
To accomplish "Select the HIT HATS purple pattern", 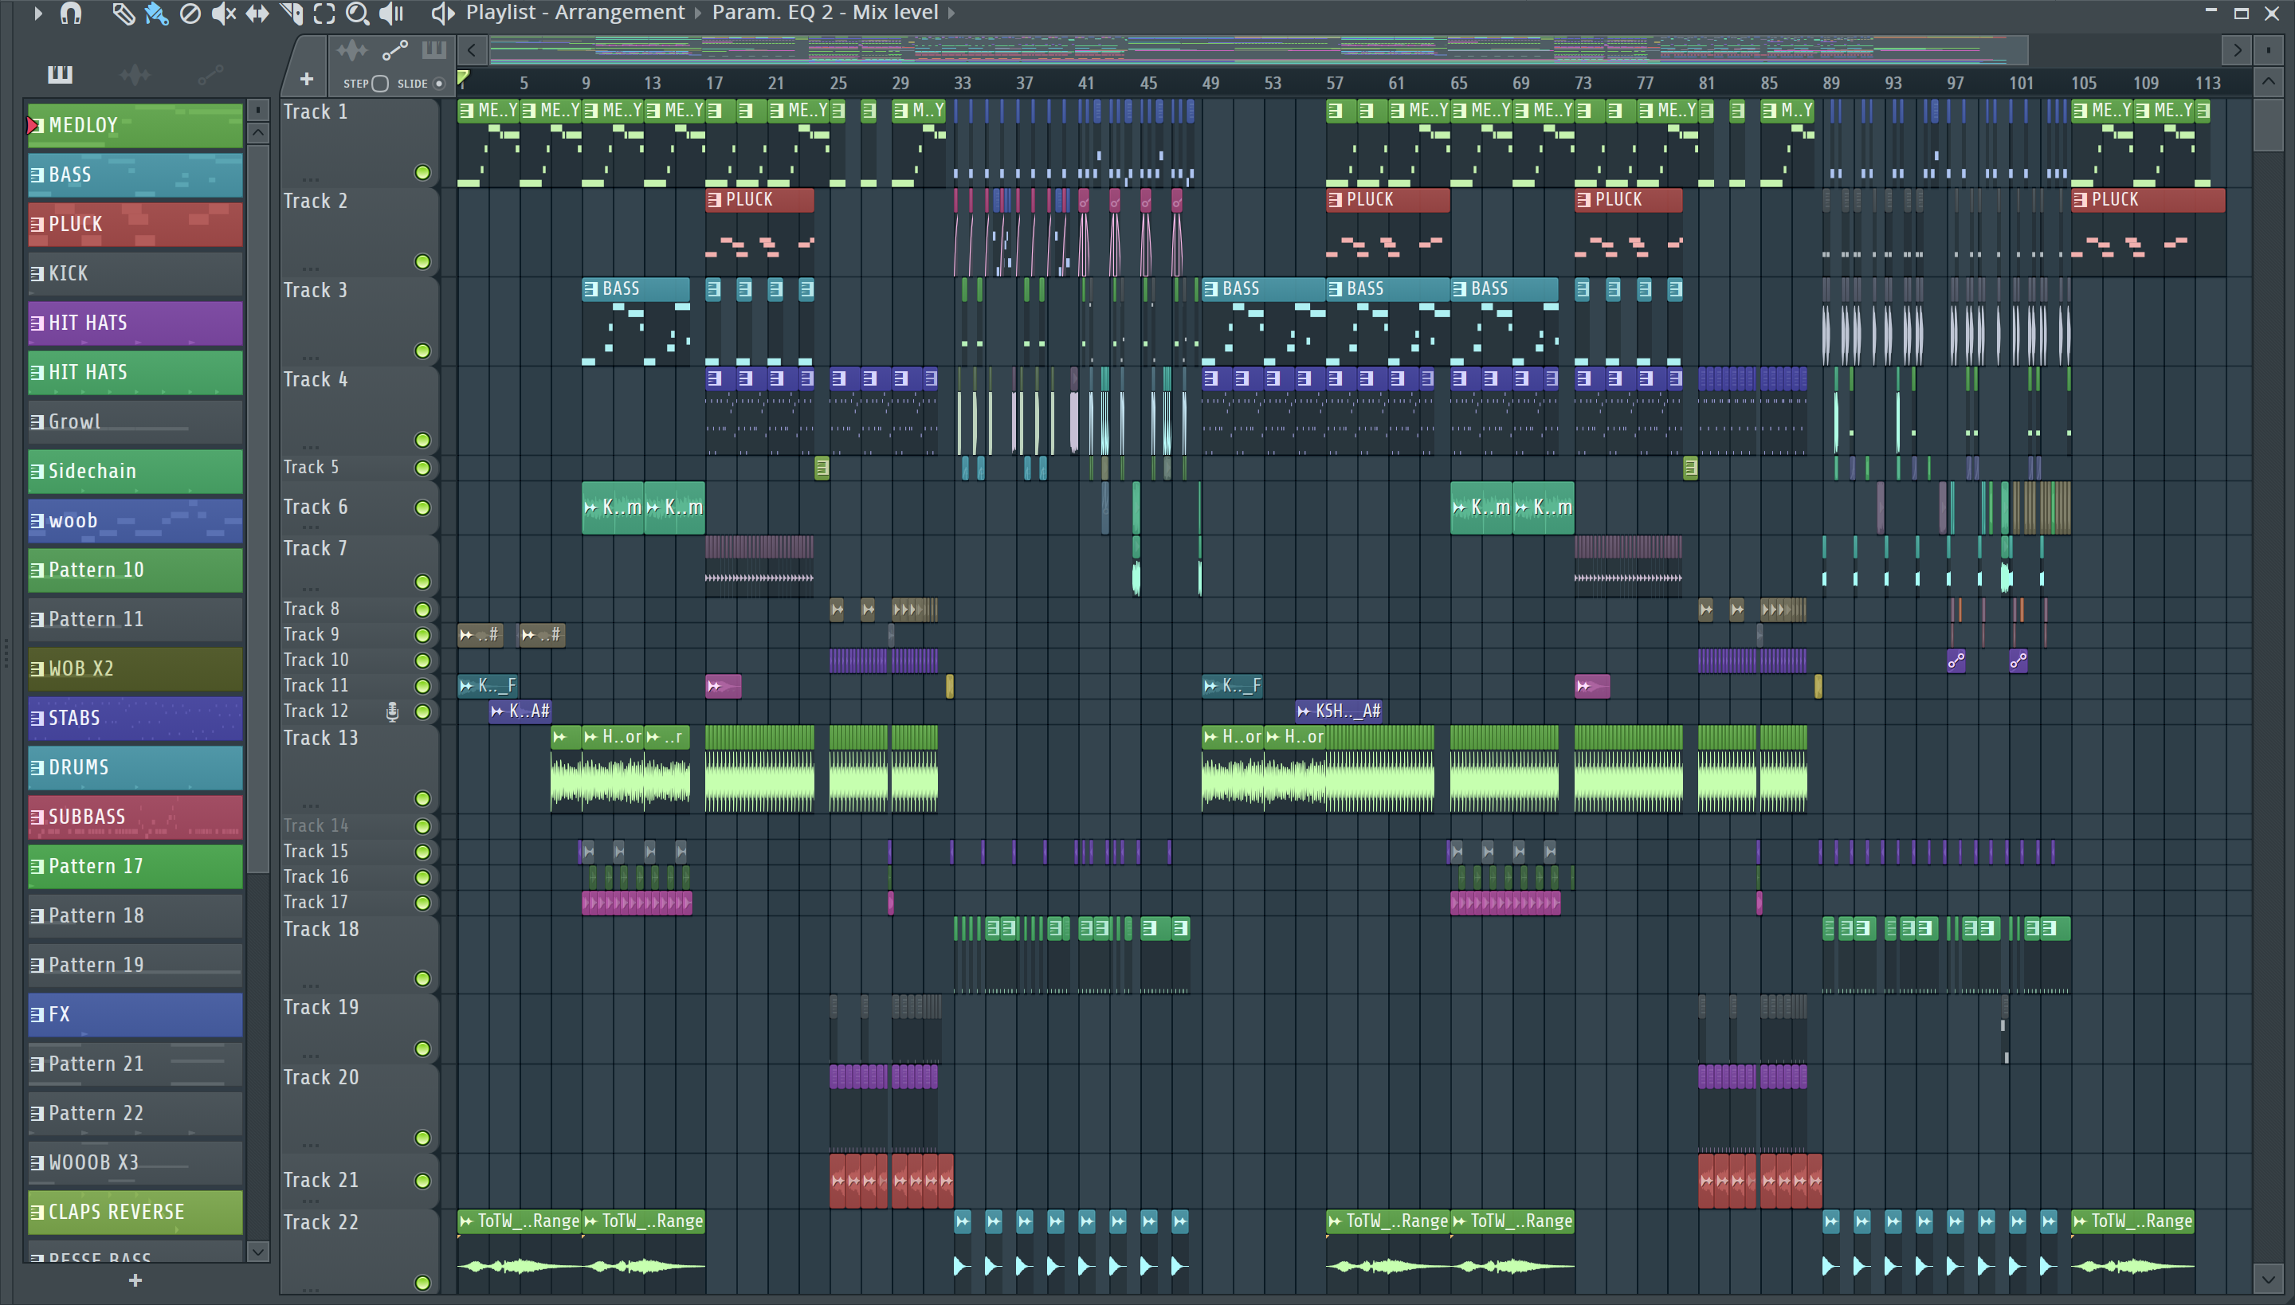I will (x=135, y=323).
